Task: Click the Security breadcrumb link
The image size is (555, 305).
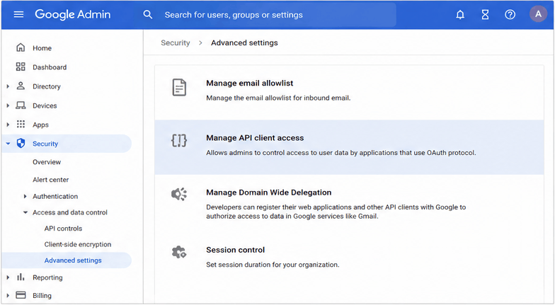Action: (176, 42)
